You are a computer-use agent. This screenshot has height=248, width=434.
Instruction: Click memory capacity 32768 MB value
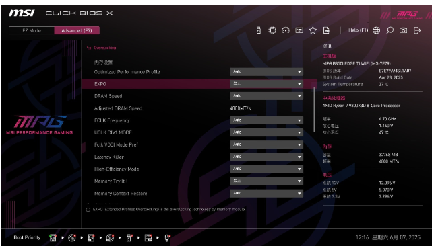pos(388,155)
